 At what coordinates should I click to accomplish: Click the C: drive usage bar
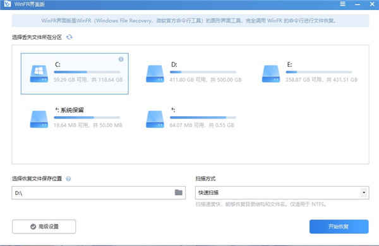tap(87, 72)
